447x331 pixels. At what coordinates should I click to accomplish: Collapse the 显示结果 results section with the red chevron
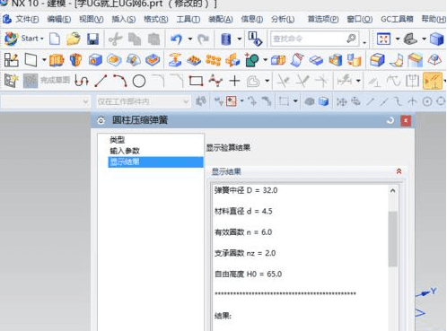(x=399, y=171)
